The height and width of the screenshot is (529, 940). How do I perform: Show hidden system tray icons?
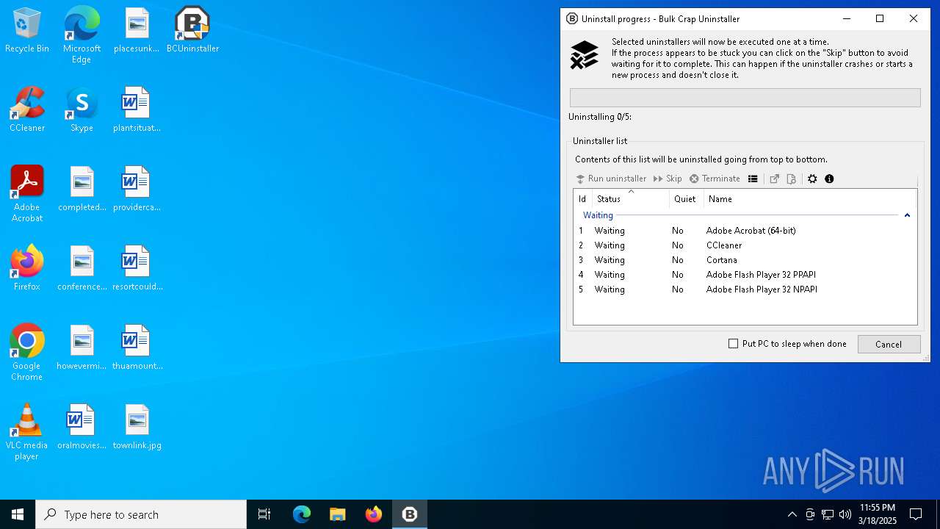click(x=792, y=514)
